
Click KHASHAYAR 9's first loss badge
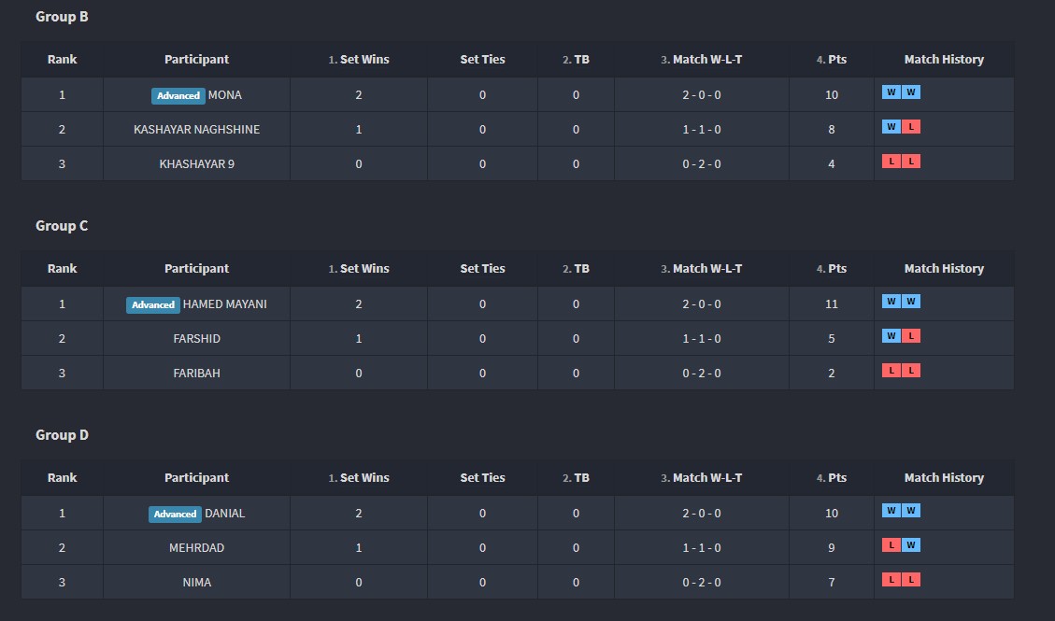(x=891, y=162)
